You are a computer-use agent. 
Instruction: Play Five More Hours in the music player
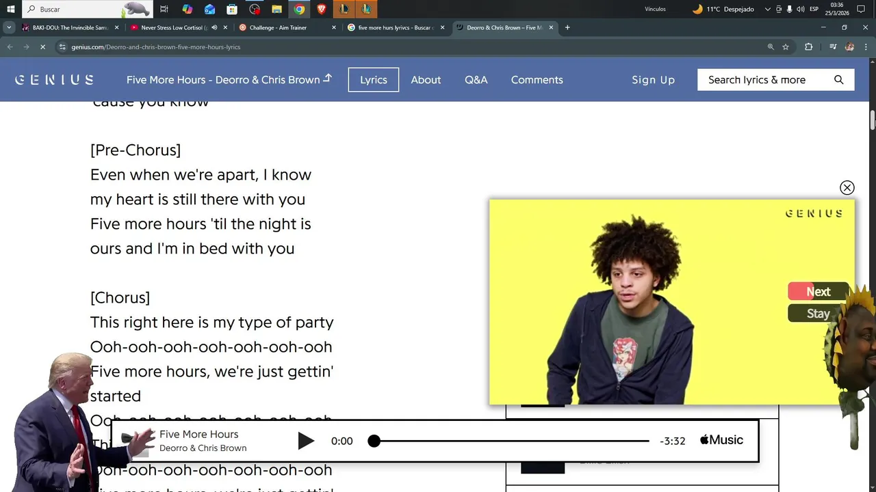pyautogui.click(x=306, y=441)
